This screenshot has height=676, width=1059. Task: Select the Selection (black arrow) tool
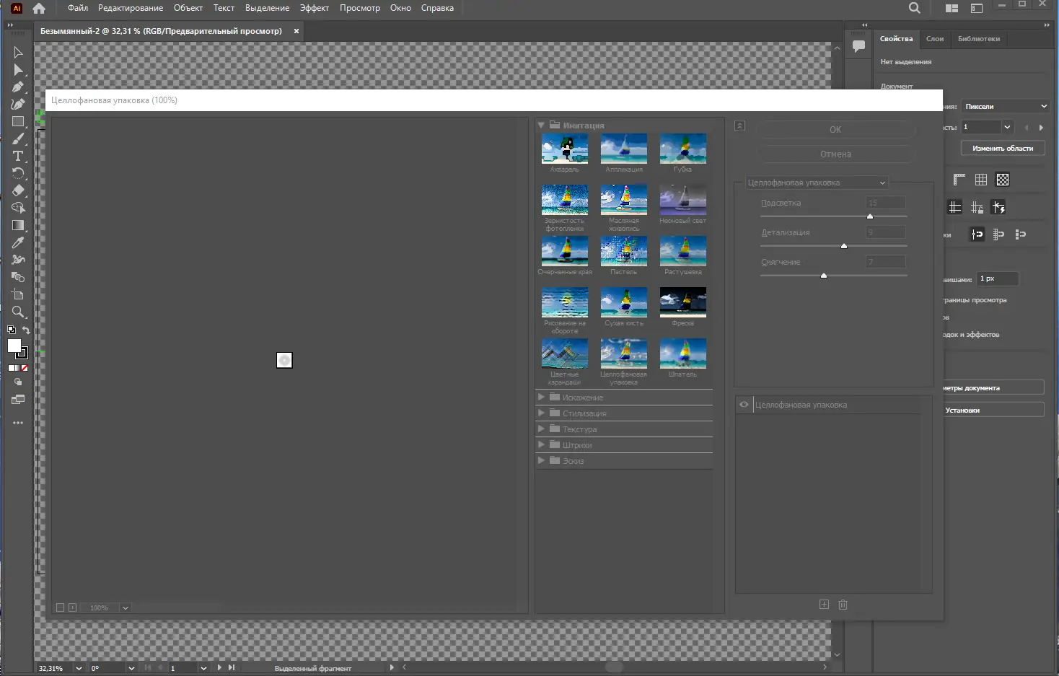coord(18,53)
